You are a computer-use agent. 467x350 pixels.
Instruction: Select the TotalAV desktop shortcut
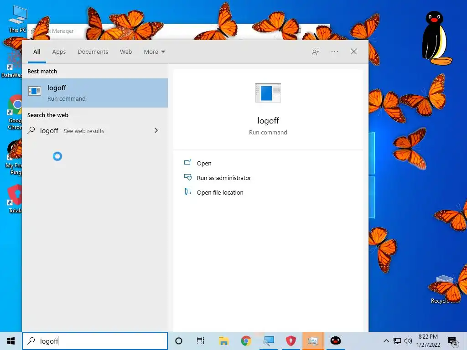[15, 199]
